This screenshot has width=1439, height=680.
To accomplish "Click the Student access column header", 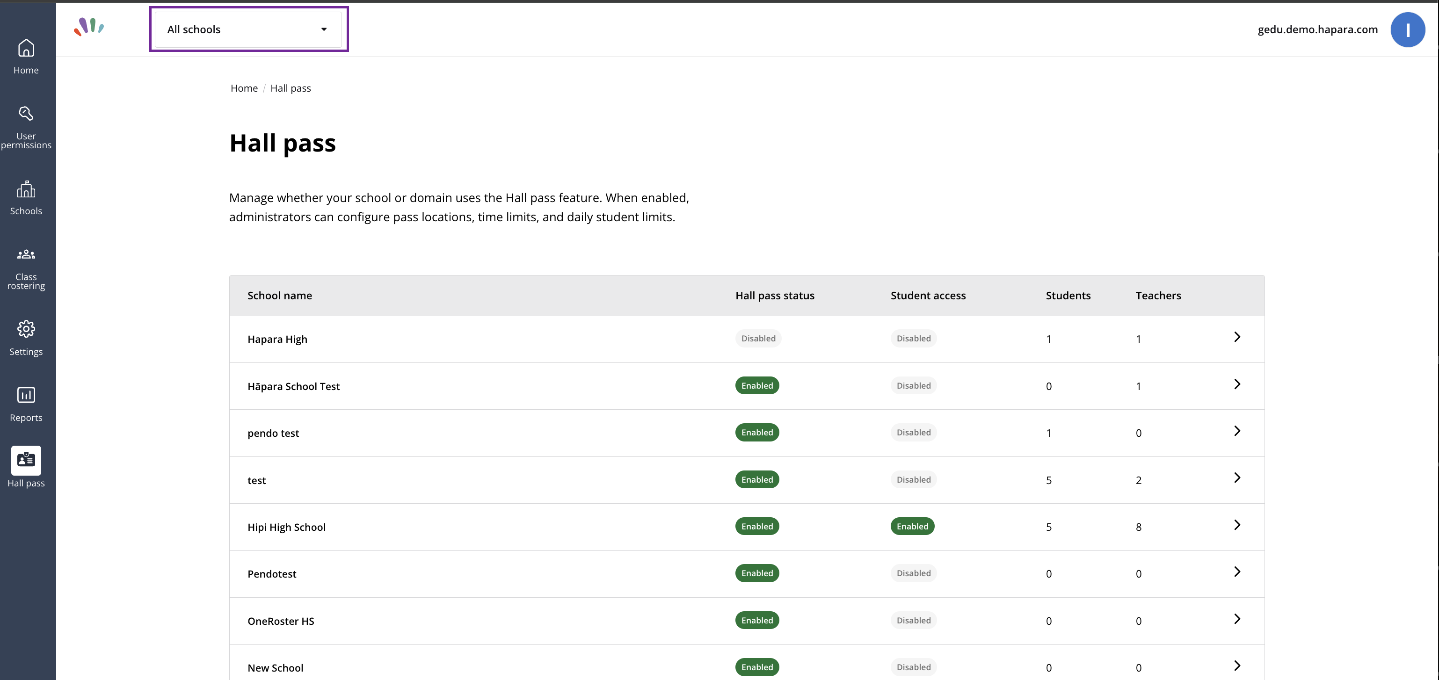I will pos(928,295).
